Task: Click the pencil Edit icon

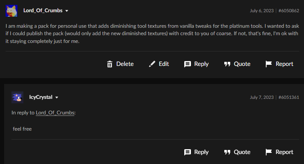Action: (x=152, y=64)
